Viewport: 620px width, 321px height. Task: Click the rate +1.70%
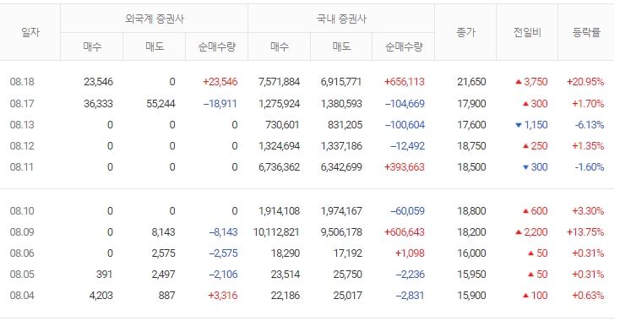tap(588, 104)
